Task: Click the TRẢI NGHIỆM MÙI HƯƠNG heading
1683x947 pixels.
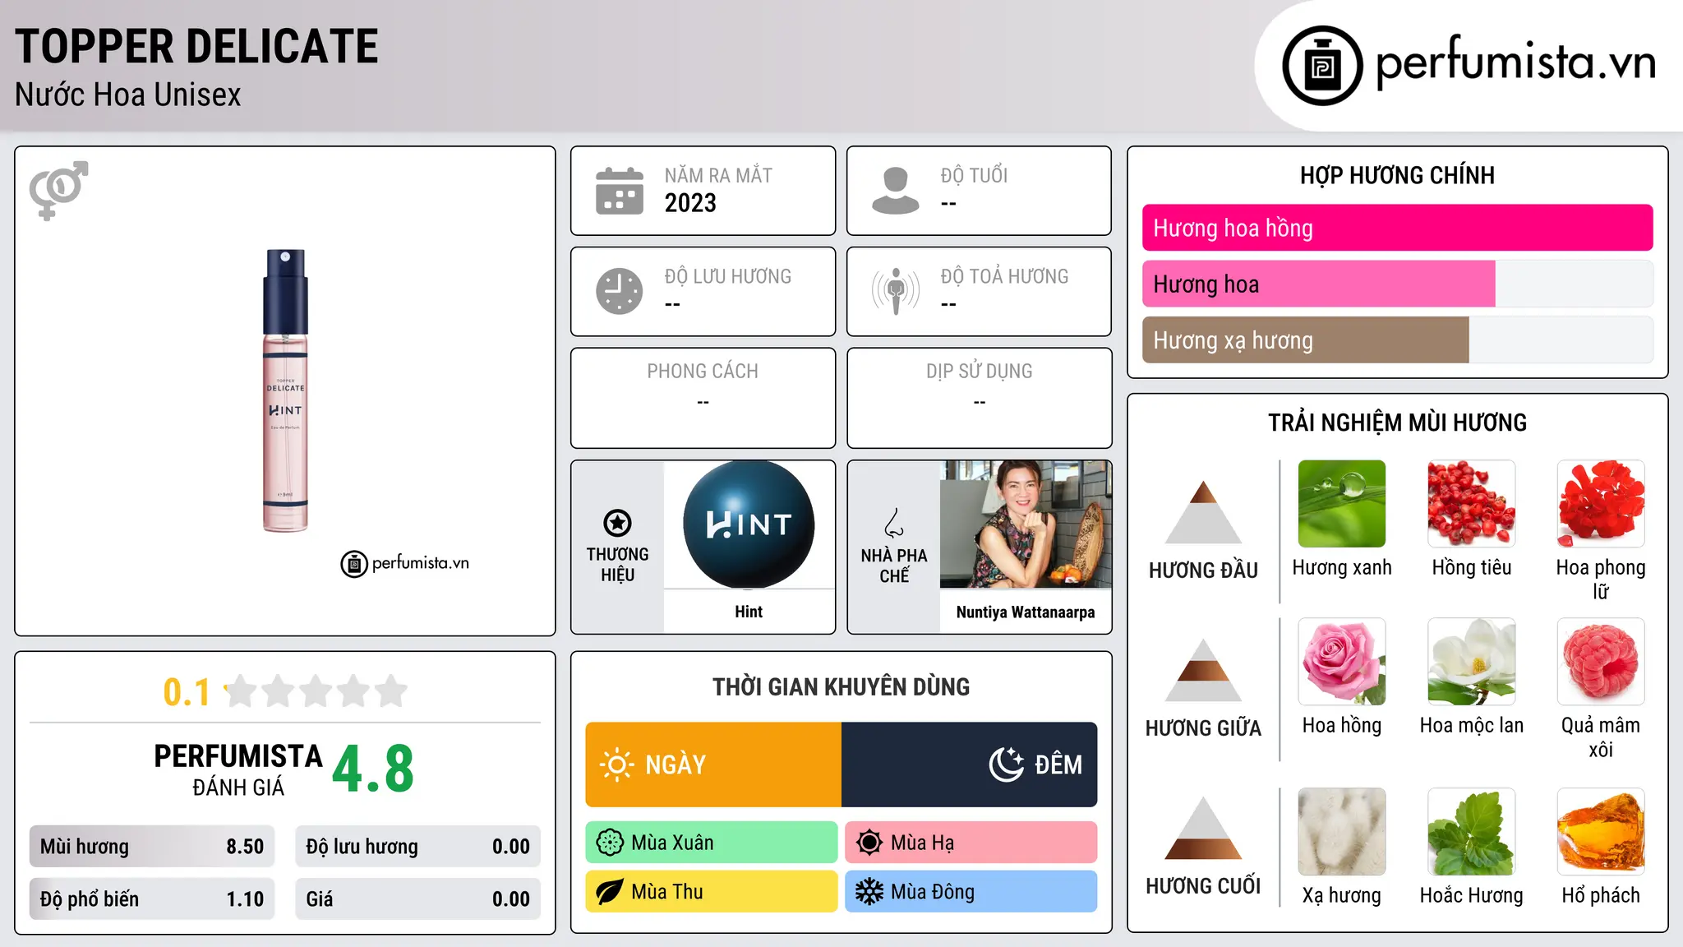Action: (x=1397, y=423)
